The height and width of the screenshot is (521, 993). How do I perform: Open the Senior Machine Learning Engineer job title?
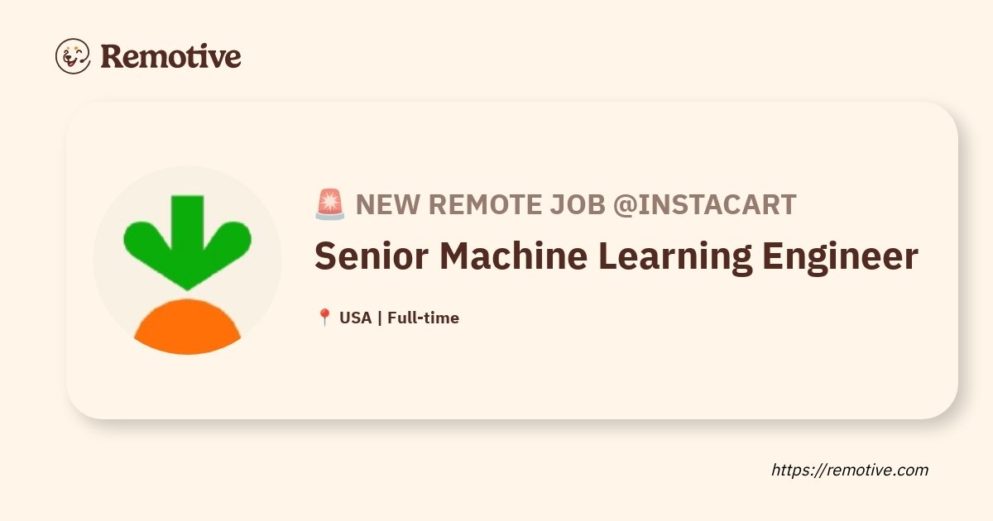pos(616,257)
